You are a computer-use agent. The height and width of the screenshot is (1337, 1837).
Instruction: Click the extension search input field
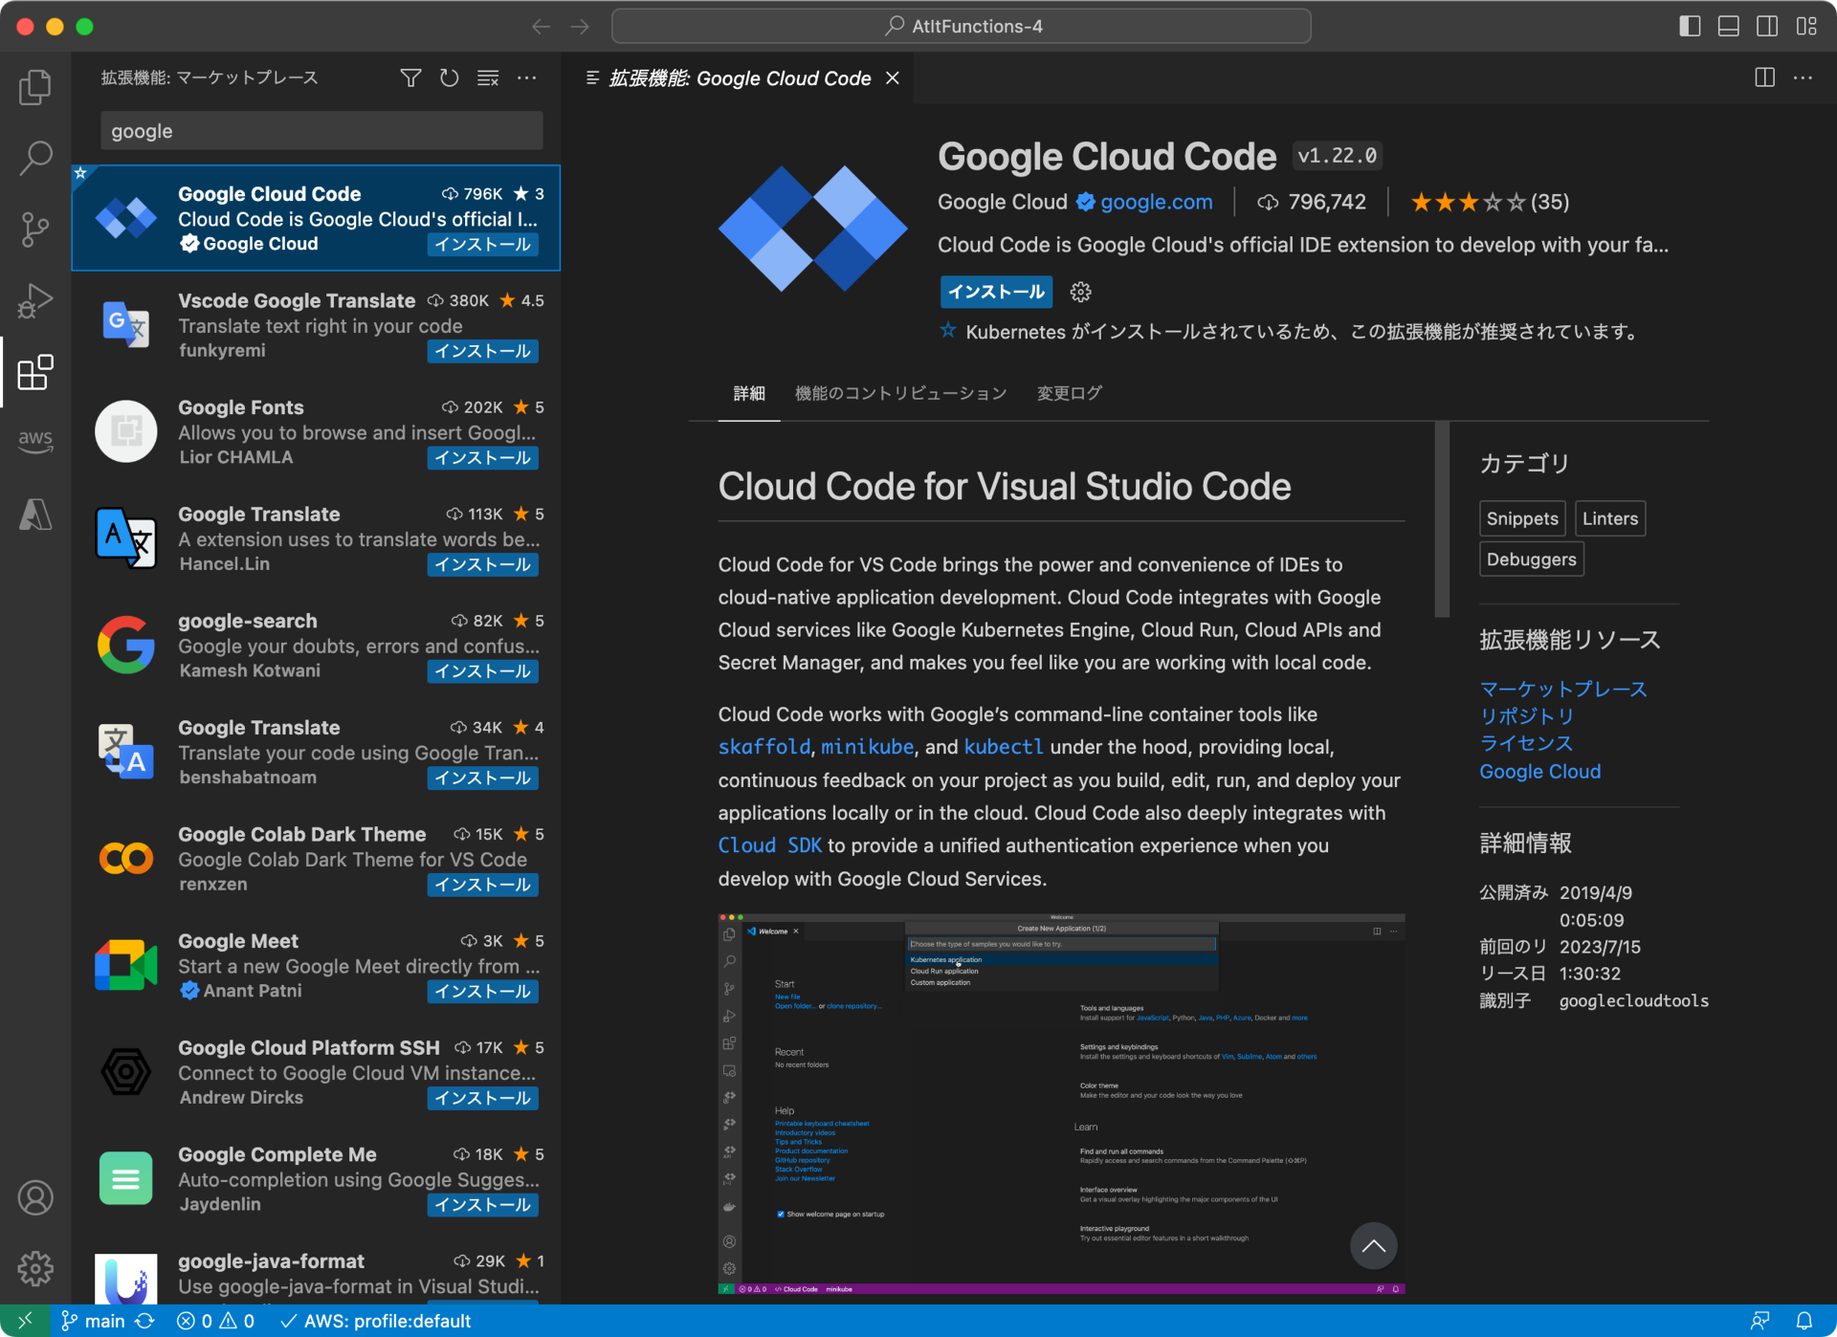(321, 130)
